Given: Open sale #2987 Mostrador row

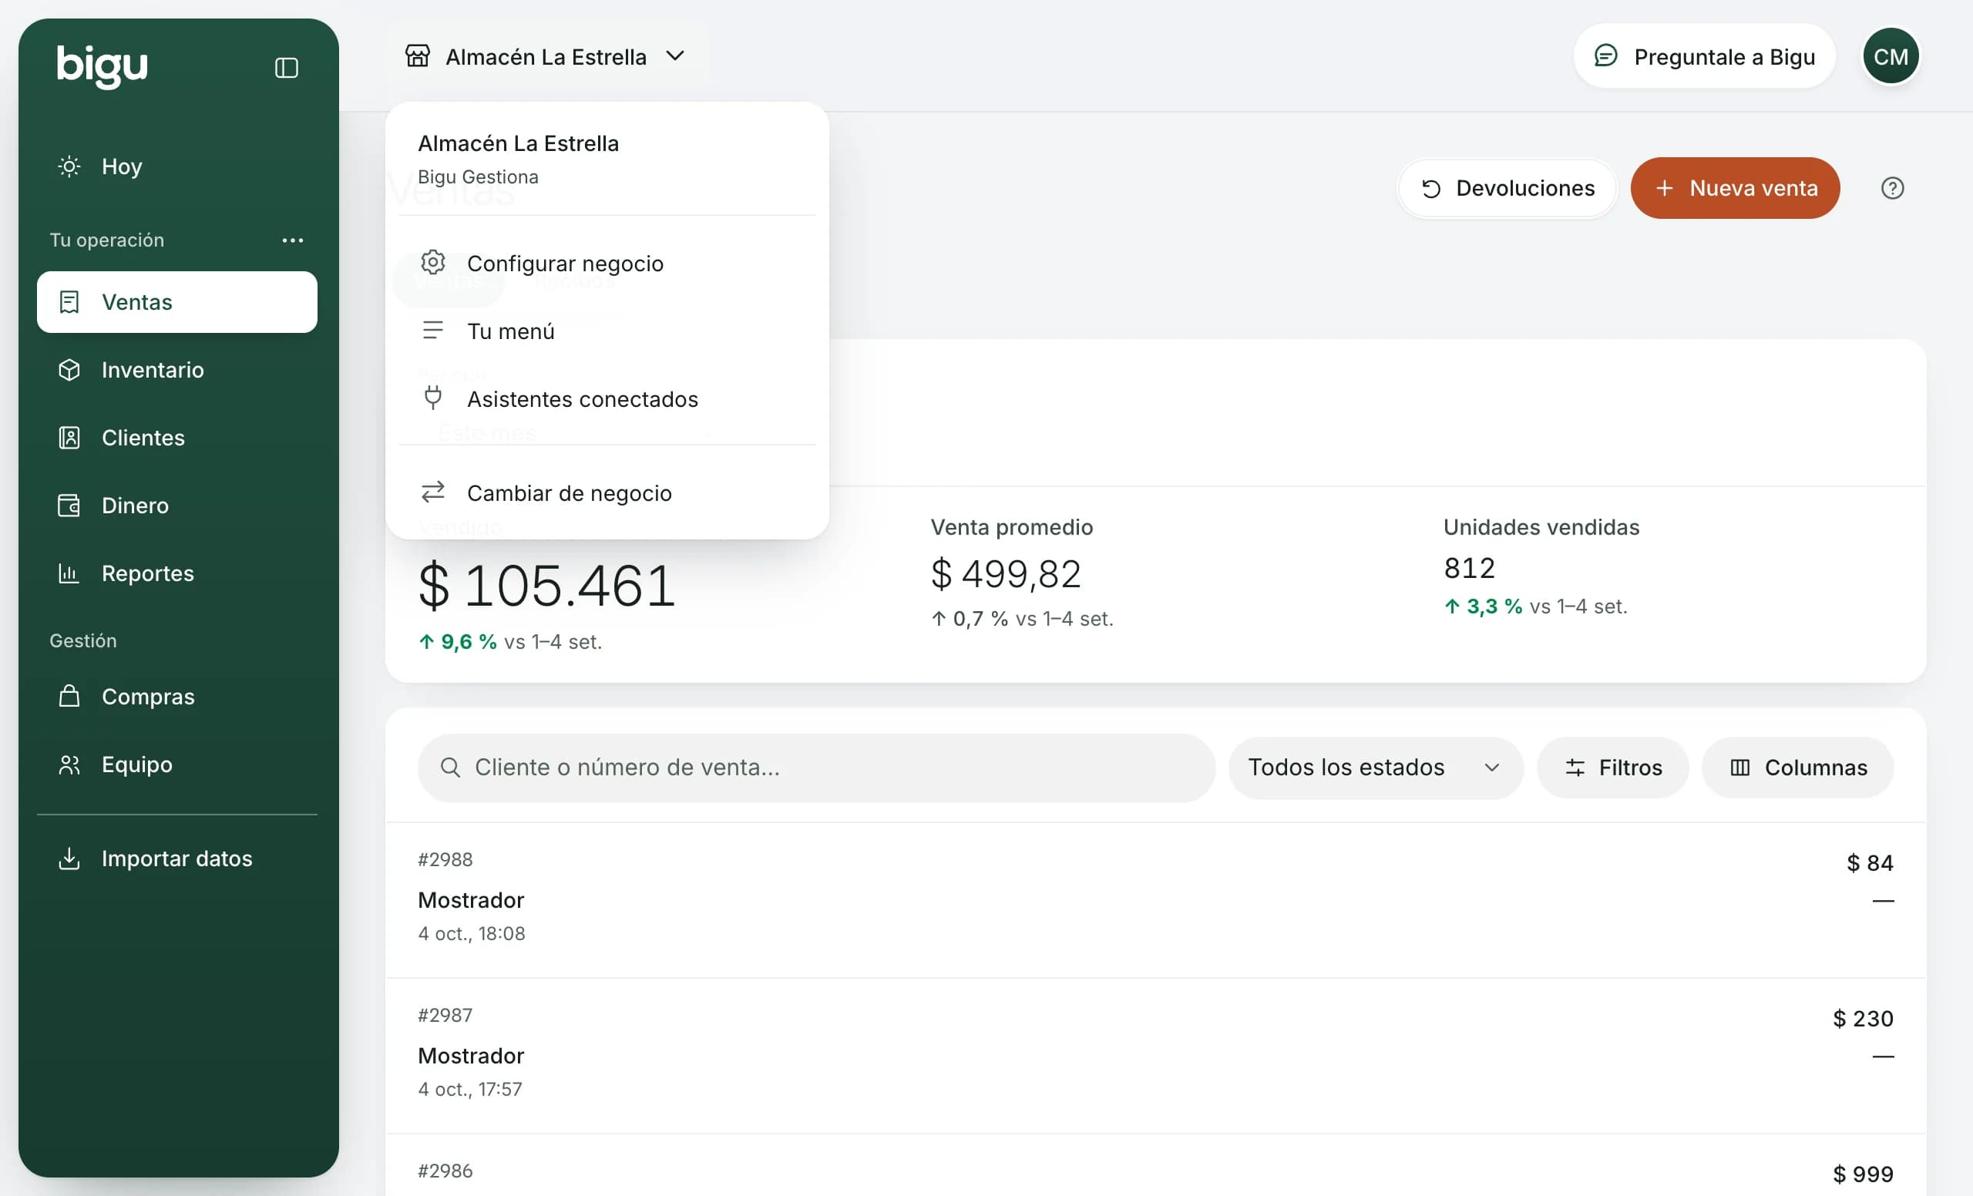Looking at the screenshot, I should (1155, 1055).
